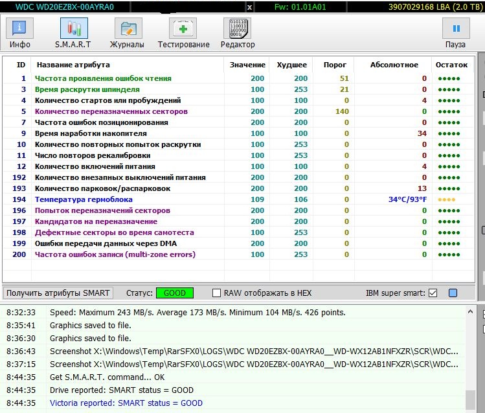Enable RAW отображать в HEX checkbox
This screenshot has width=485, height=413.
coord(217,293)
